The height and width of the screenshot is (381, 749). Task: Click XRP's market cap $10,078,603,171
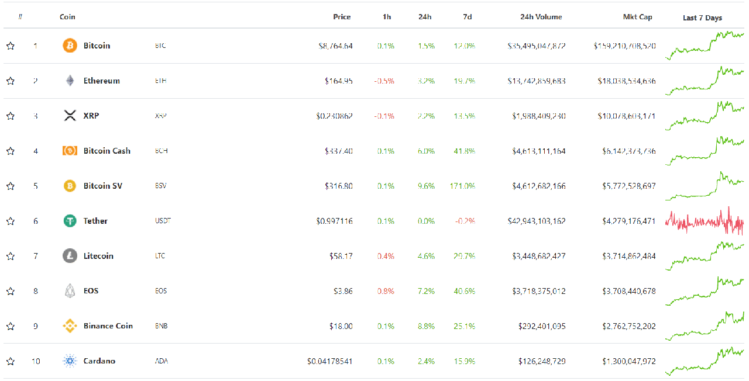627,116
